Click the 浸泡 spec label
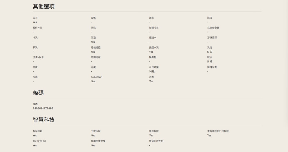The width and height of the screenshot is (288, 152). [93, 38]
